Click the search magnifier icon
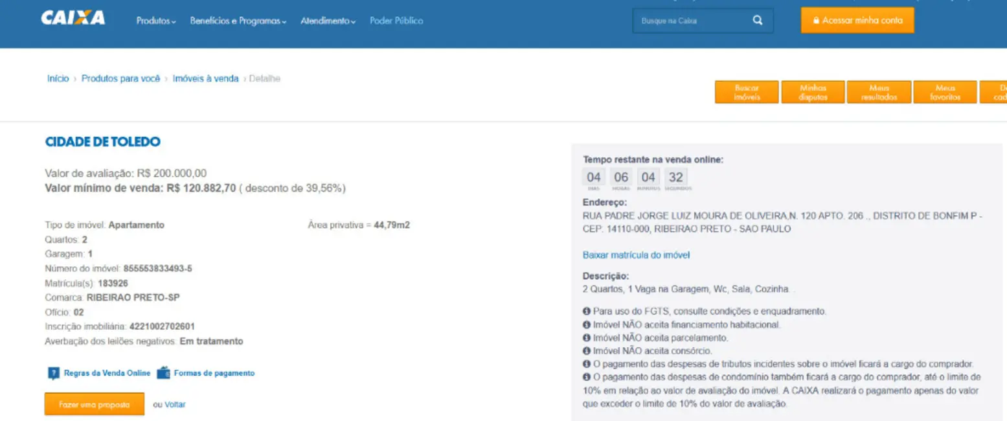The height and width of the screenshot is (421, 1007). [758, 21]
